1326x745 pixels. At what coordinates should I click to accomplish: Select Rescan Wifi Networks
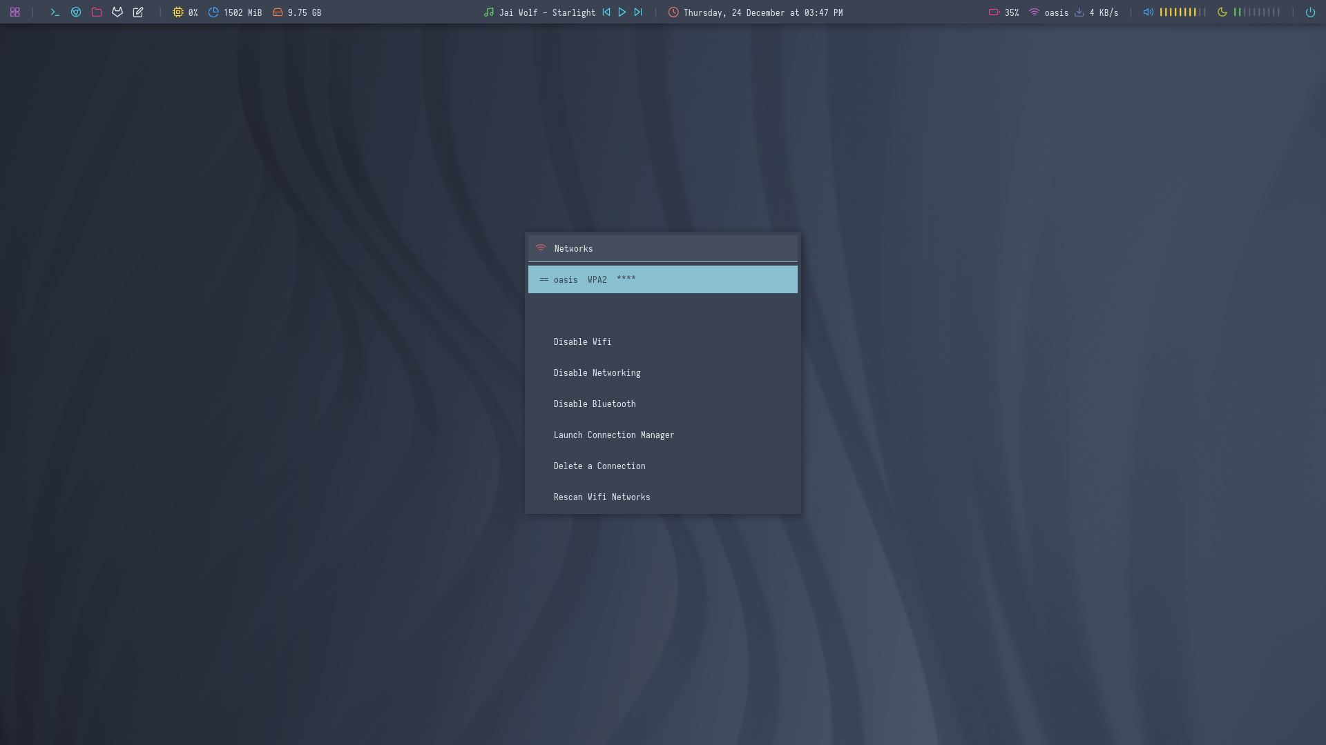click(x=602, y=497)
